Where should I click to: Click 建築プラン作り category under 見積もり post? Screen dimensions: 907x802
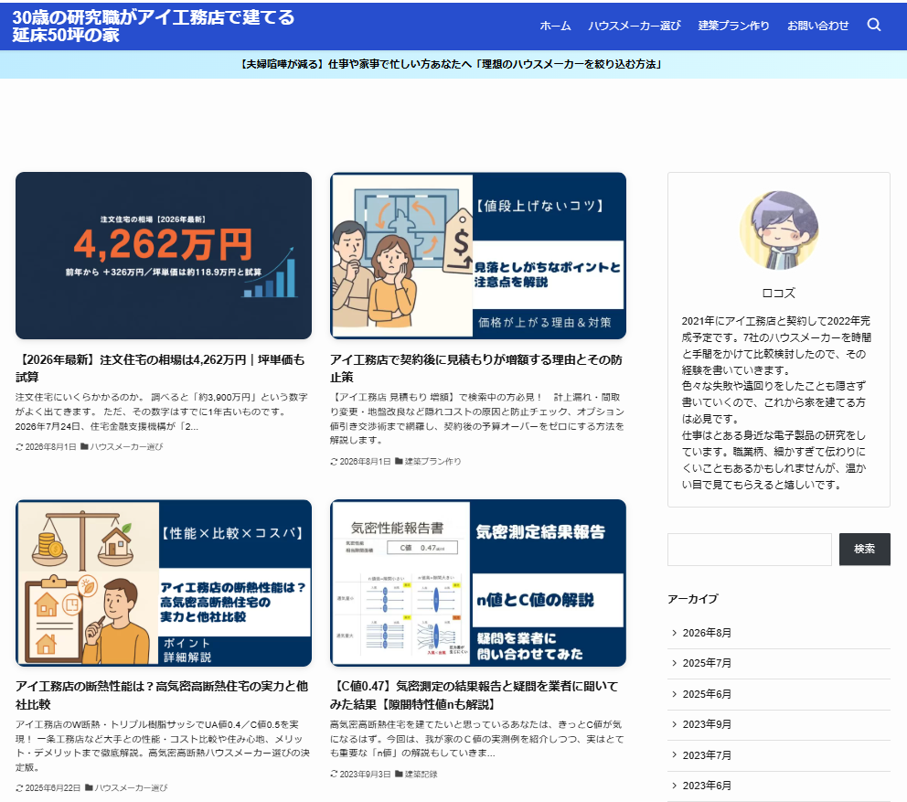[432, 461]
